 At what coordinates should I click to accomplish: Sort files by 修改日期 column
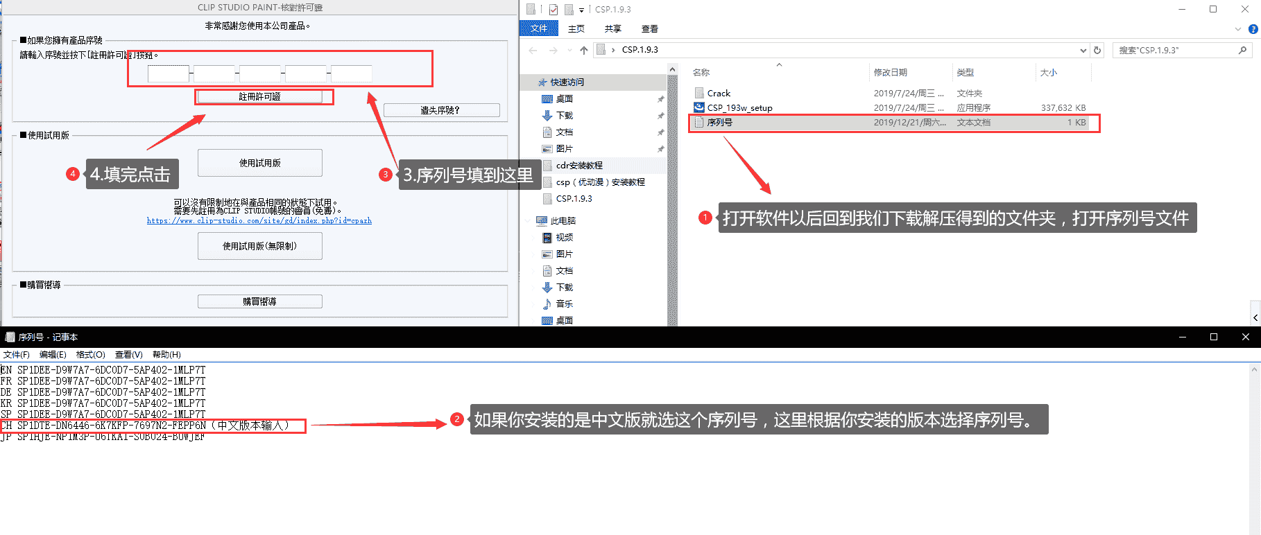coord(891,72)
